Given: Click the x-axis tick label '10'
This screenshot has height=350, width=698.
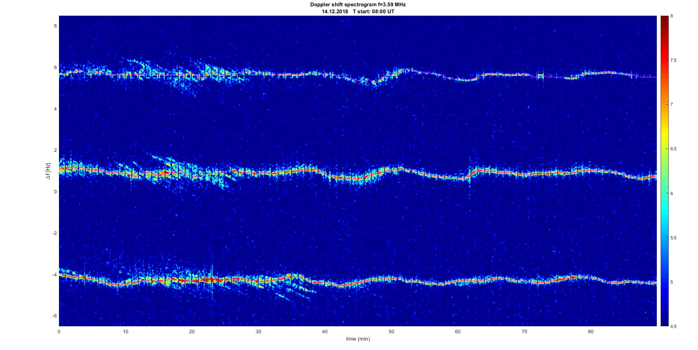Looking at the screenshot, I should click(125, 332).
